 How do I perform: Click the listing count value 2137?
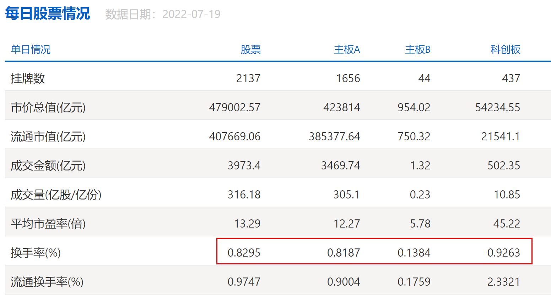tap(248, 78)
